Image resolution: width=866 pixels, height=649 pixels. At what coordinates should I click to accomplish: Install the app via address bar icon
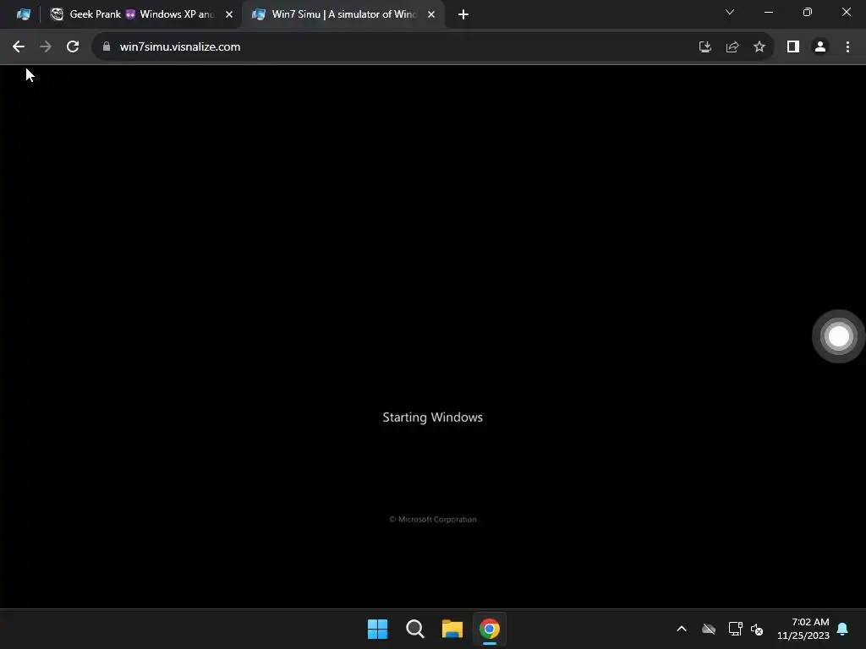[x=705, y=47]
